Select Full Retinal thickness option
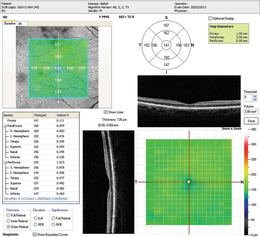260x237 pixels. 8,215
